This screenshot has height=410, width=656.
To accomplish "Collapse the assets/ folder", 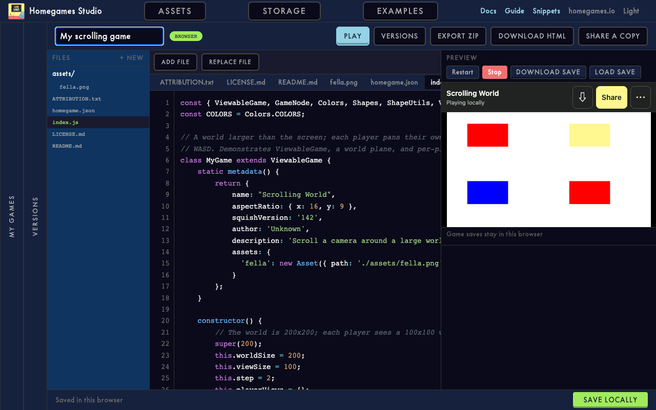I will pos(98,74).
